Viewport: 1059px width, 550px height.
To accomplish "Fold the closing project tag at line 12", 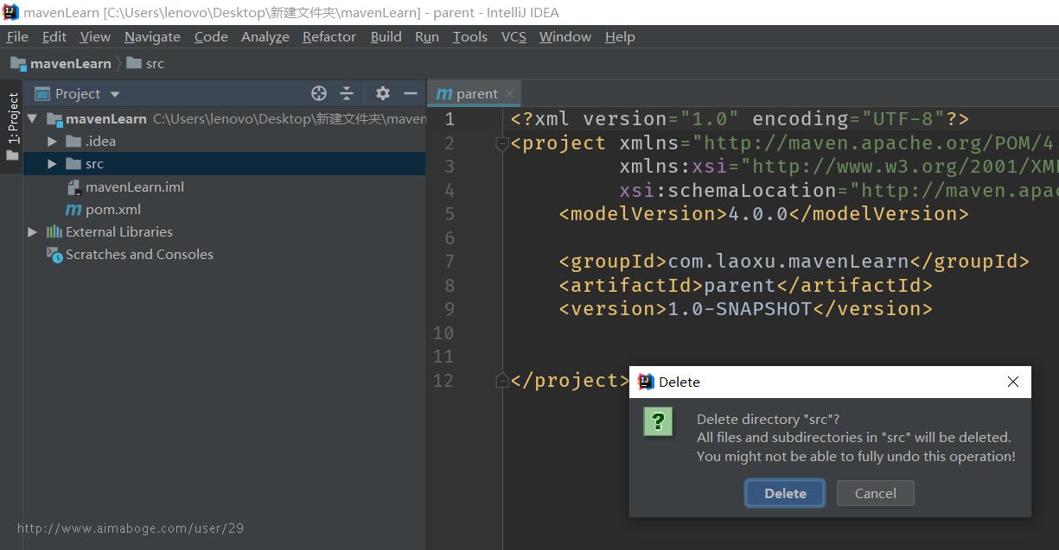I will click(x=501, y=381).
